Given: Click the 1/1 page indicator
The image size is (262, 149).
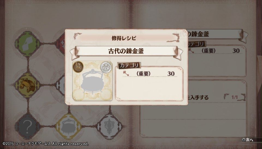Looking at the screenshot, I should pyautogui.click(x=234, y=97).
